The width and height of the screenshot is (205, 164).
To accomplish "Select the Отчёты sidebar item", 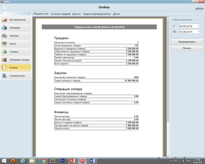I will point(16,68).
